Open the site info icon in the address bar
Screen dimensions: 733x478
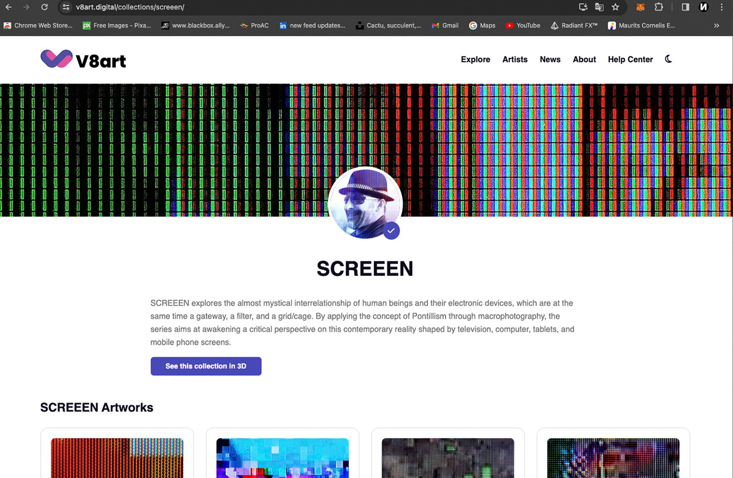point(66,7)
